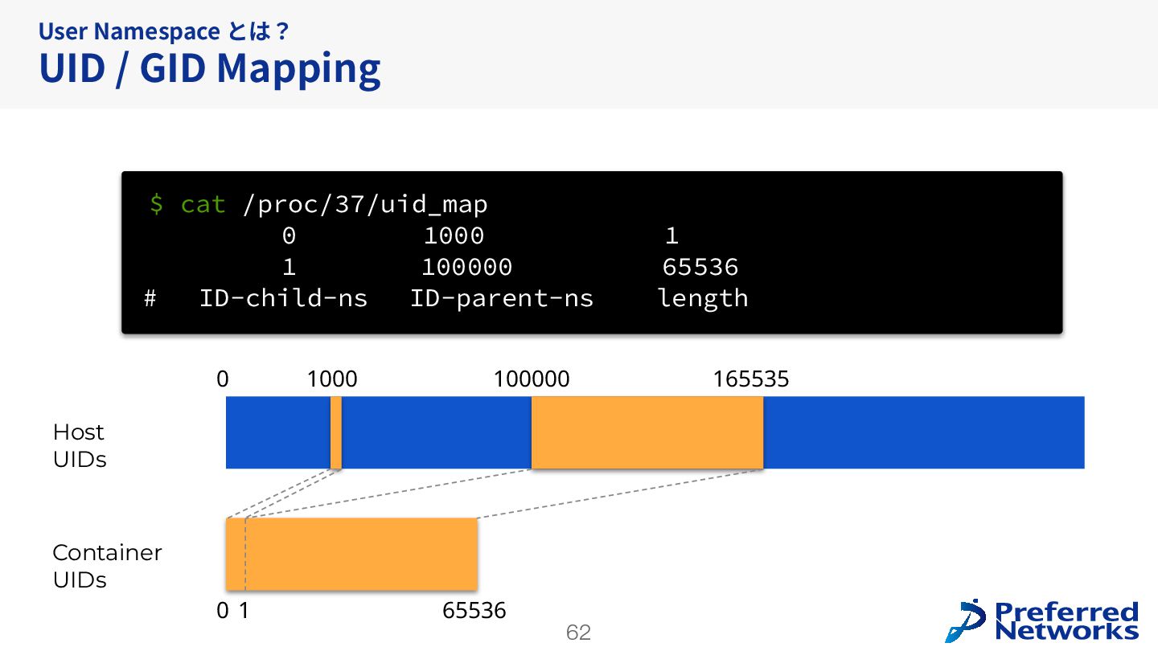
Task: Click the 100000 value in the terminal
Action: (467, 267)
